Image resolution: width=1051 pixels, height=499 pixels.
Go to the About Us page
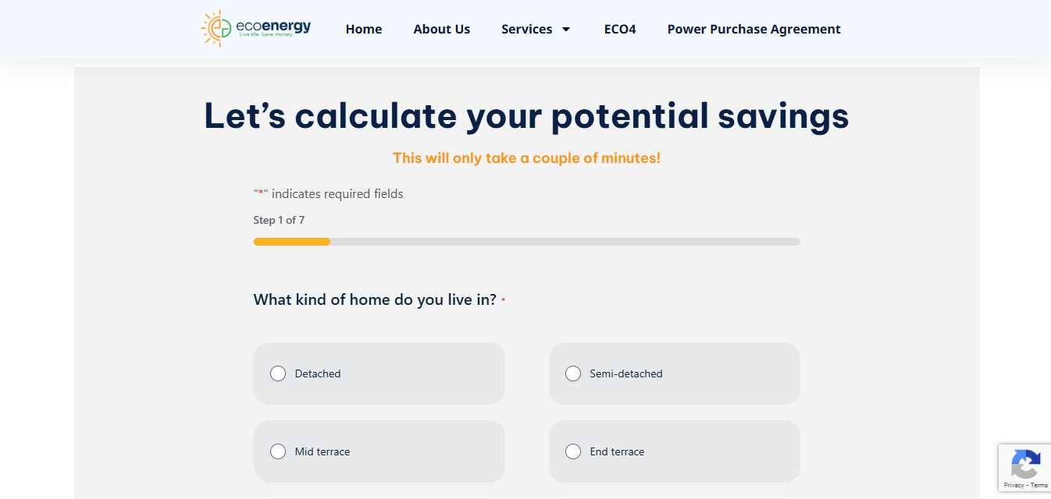pos(441,30)
